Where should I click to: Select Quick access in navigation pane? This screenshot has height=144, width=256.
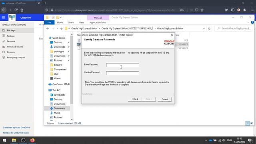59,38
